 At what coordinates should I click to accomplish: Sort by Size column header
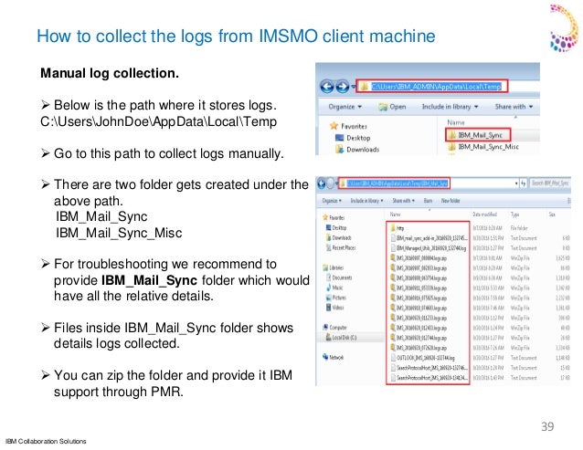coord(552,215)
